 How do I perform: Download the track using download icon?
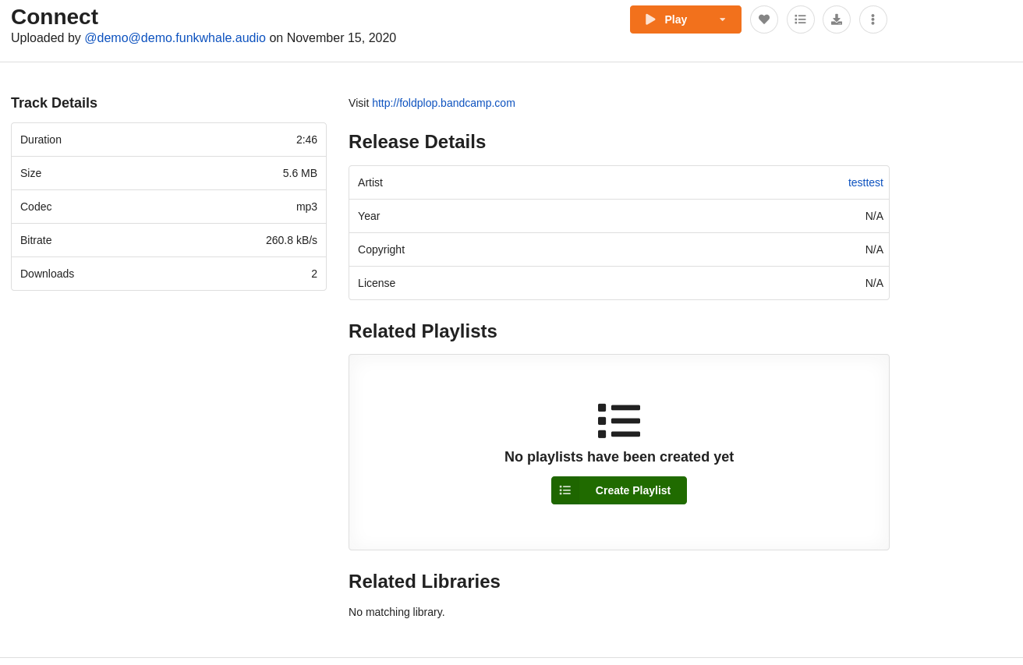pos(837,19)
